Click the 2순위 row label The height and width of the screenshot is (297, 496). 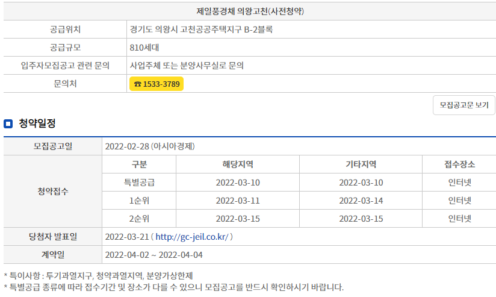(x=139, y=219)
